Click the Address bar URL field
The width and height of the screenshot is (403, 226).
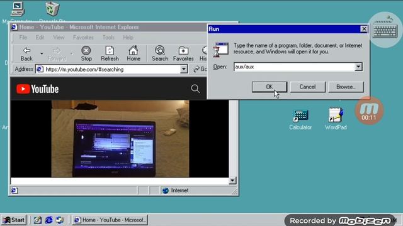pos(112,69)
